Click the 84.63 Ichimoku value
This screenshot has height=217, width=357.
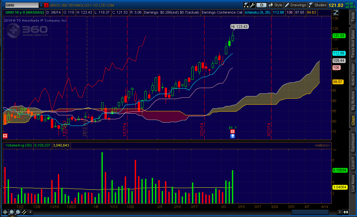click(x=311, y=13)
